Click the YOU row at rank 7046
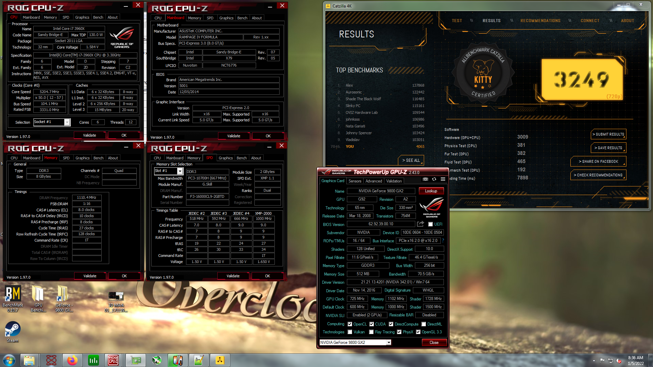The width and height of the screenshot is (653, 367). click(x=378, y=146)
